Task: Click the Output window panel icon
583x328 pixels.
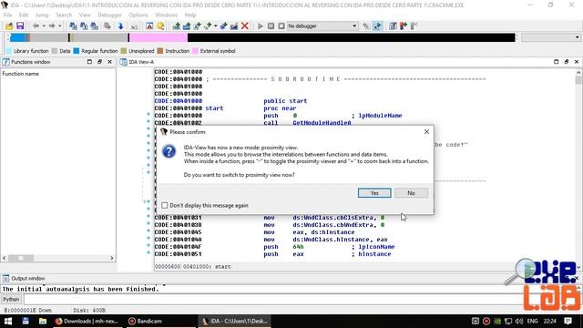Action: [x=5, y=278]
